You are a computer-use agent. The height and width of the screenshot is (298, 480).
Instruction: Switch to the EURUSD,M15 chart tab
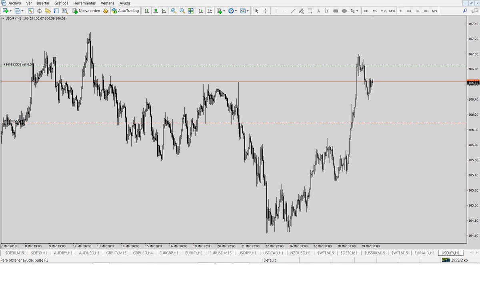(220, 253)
